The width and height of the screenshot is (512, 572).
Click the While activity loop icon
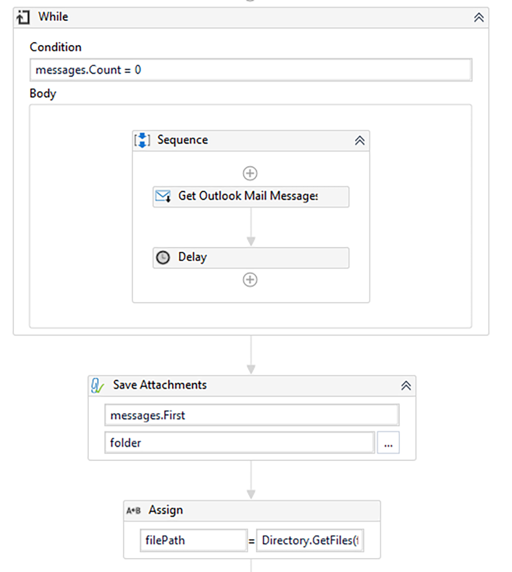point(22,17)
